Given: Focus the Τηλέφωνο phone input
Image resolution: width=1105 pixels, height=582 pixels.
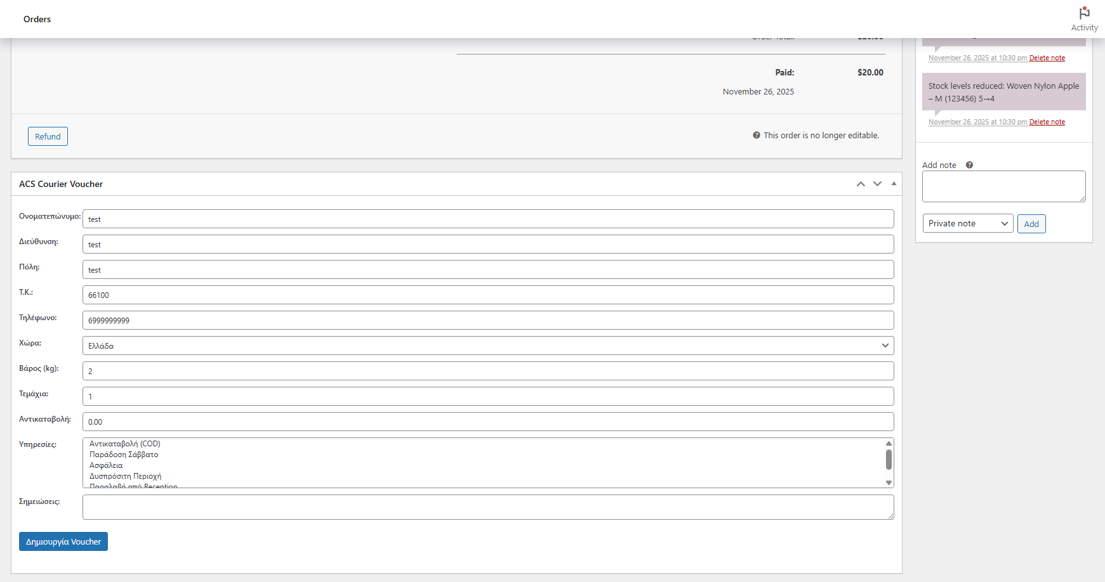Looking at the screenshot, I should click(x=487, y=320).
